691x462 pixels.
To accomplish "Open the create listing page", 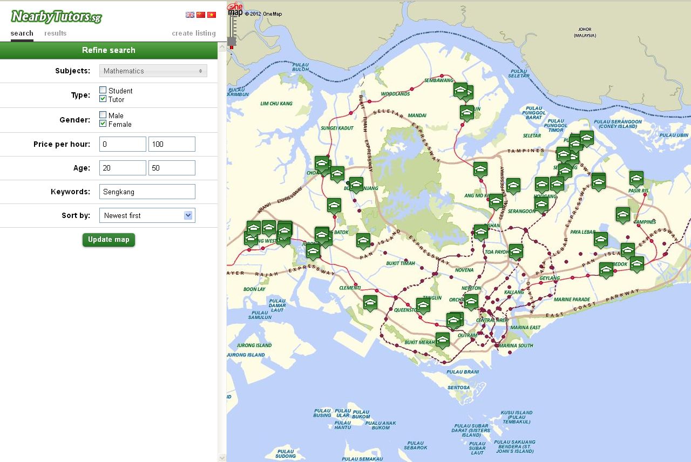I will pyautogui.click(x=193, y=33).
